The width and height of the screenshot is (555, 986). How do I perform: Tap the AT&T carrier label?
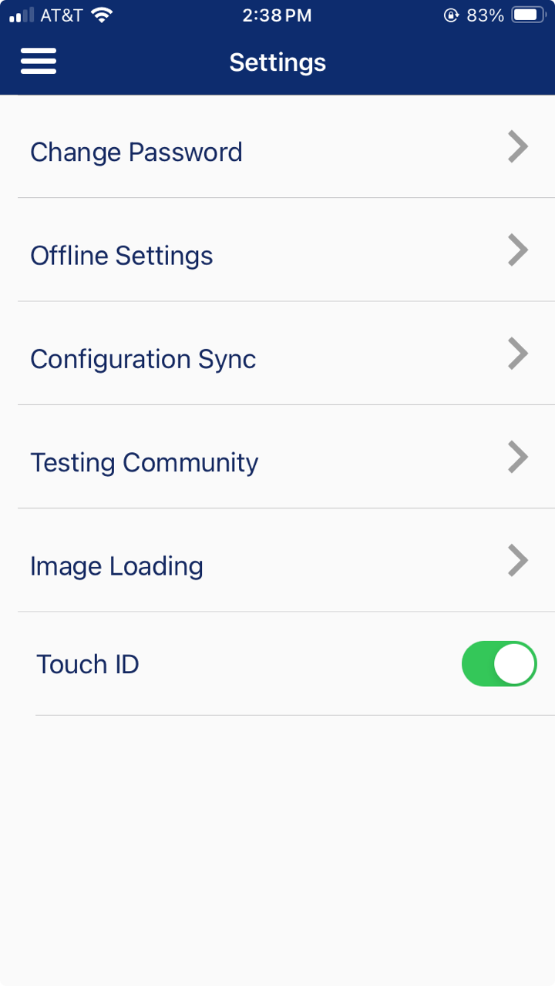[61, 15]
